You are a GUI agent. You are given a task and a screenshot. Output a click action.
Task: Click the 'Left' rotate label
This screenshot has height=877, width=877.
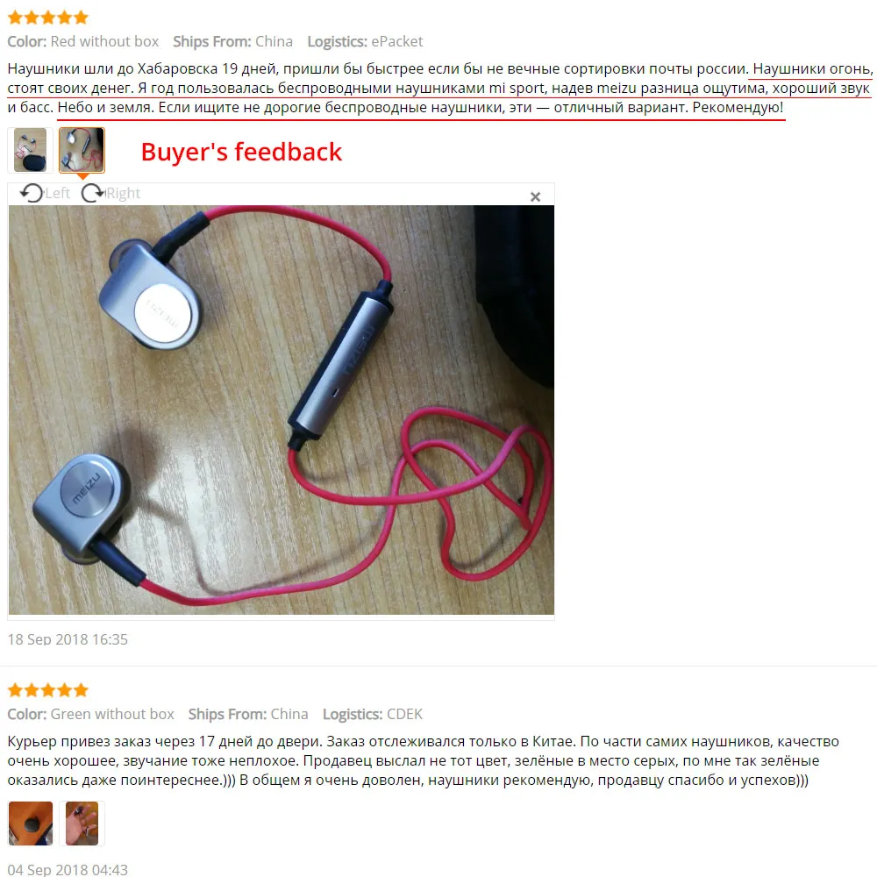pos(58,193)
